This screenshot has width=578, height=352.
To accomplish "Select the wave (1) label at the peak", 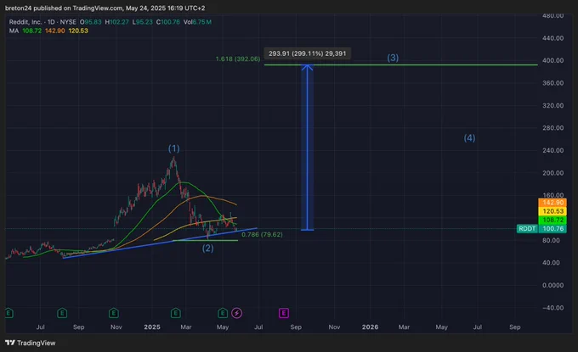I will point(174,148).
